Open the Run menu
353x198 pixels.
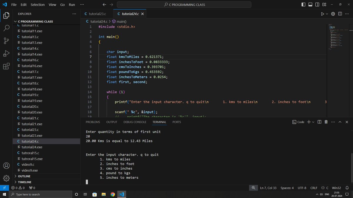[x=72, y=5]
